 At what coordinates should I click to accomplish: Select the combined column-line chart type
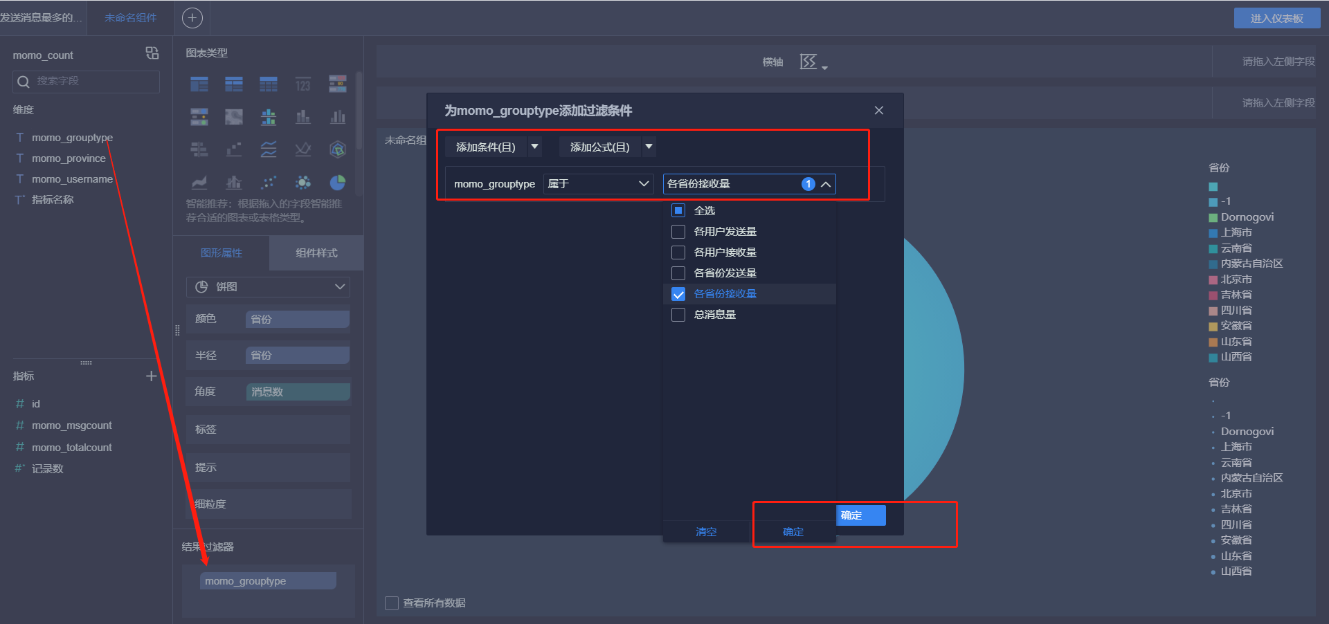(x=234, y=183)
